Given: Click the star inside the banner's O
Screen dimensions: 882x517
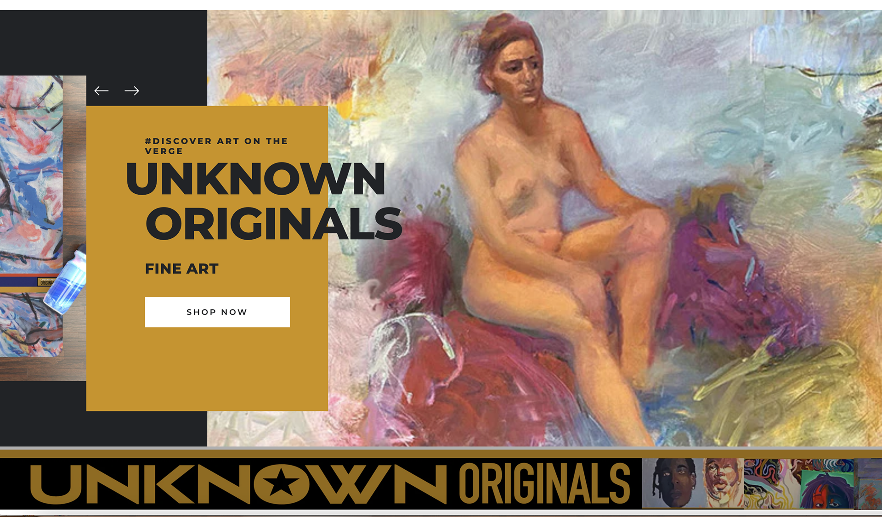Looking at the screenshot, I should [281, 483].
